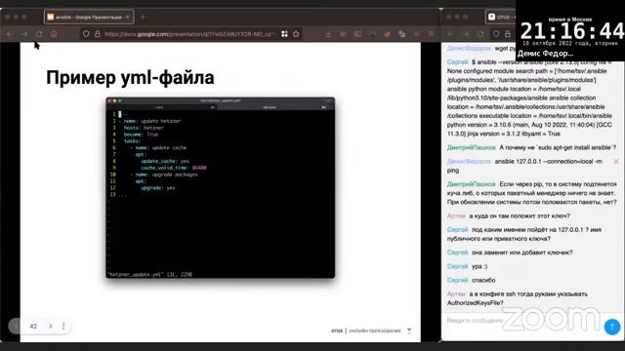Send chat message with blue arrow button
The height and width of the screenshot is (351, 625).
pos(612,327)
